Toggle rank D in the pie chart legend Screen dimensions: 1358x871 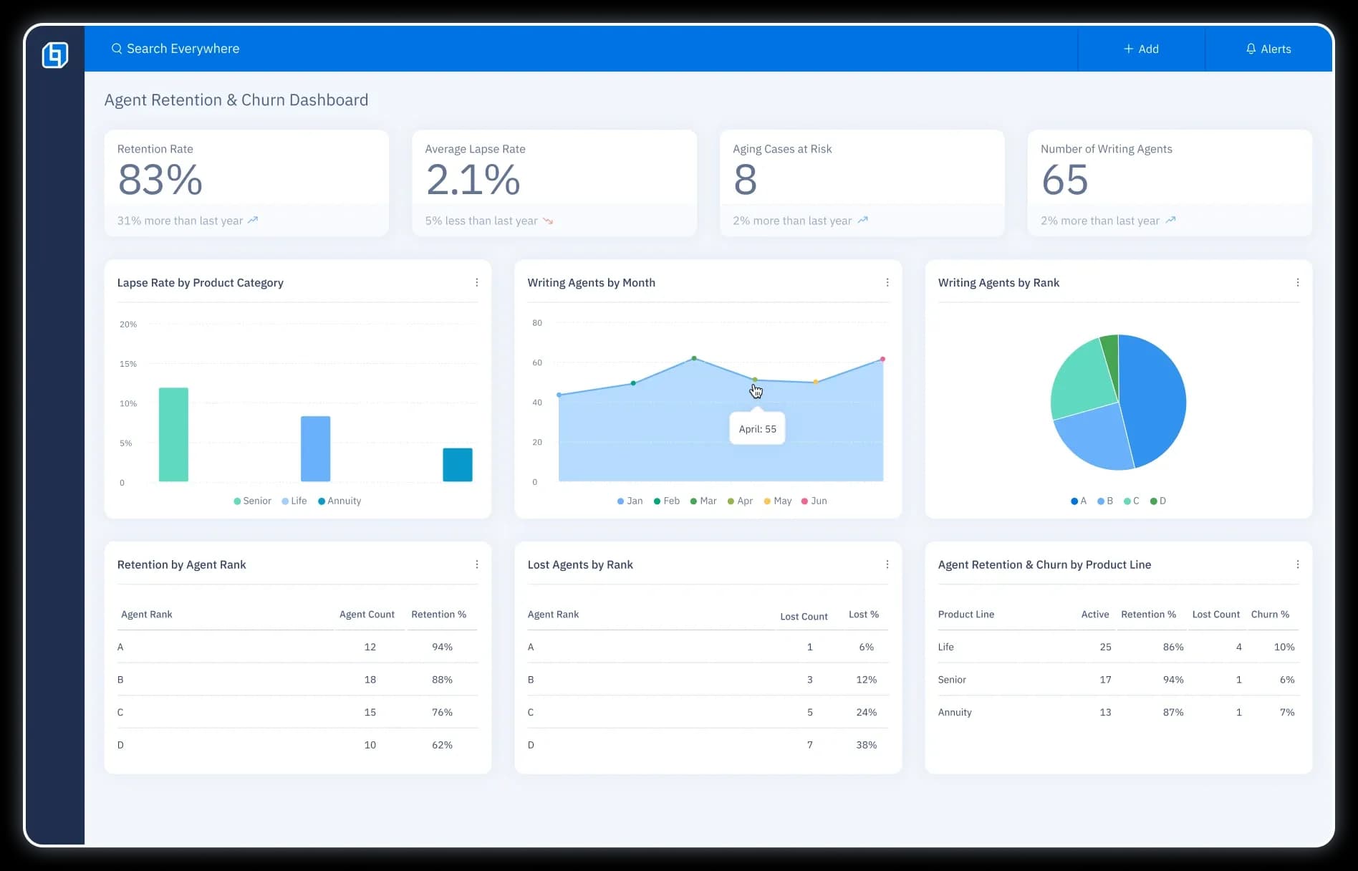pos(1157,501)
